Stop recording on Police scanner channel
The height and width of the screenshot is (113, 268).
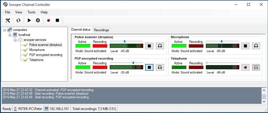coord(149,46)
